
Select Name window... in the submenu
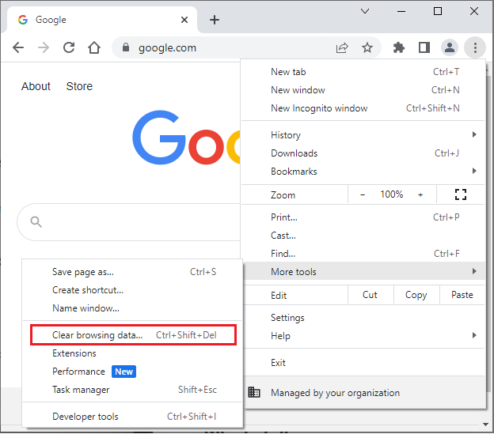[x=132, y=308]
